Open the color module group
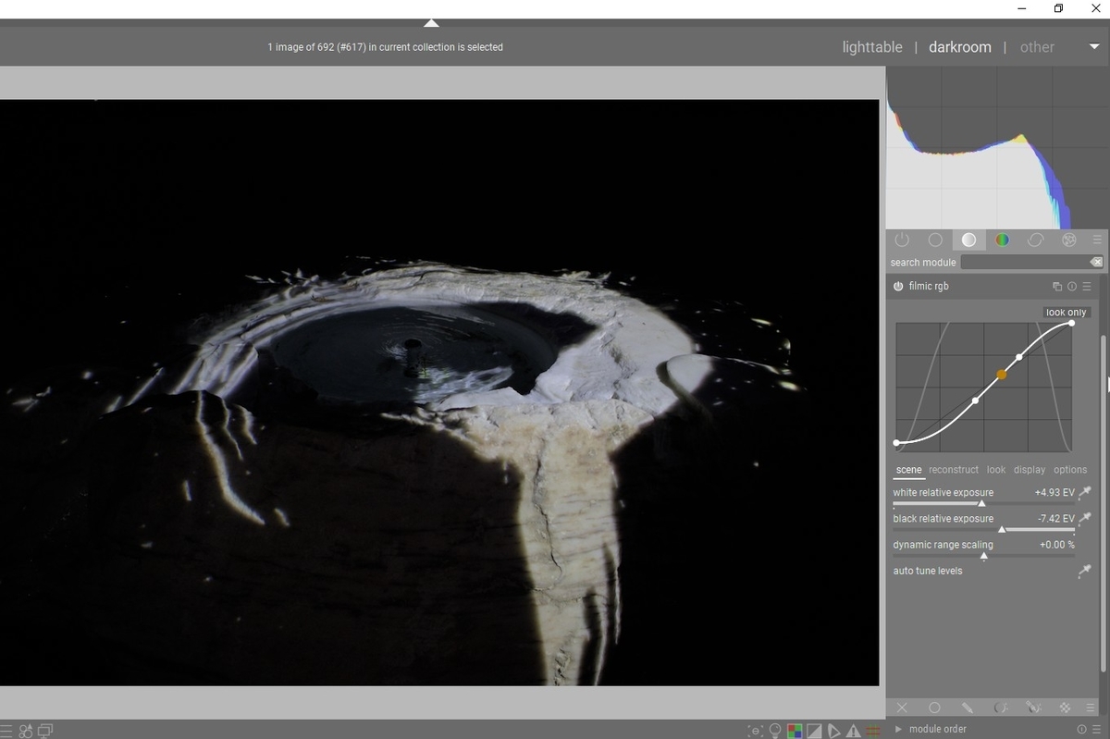1110x739 pixels. [x=1002, y=240]
